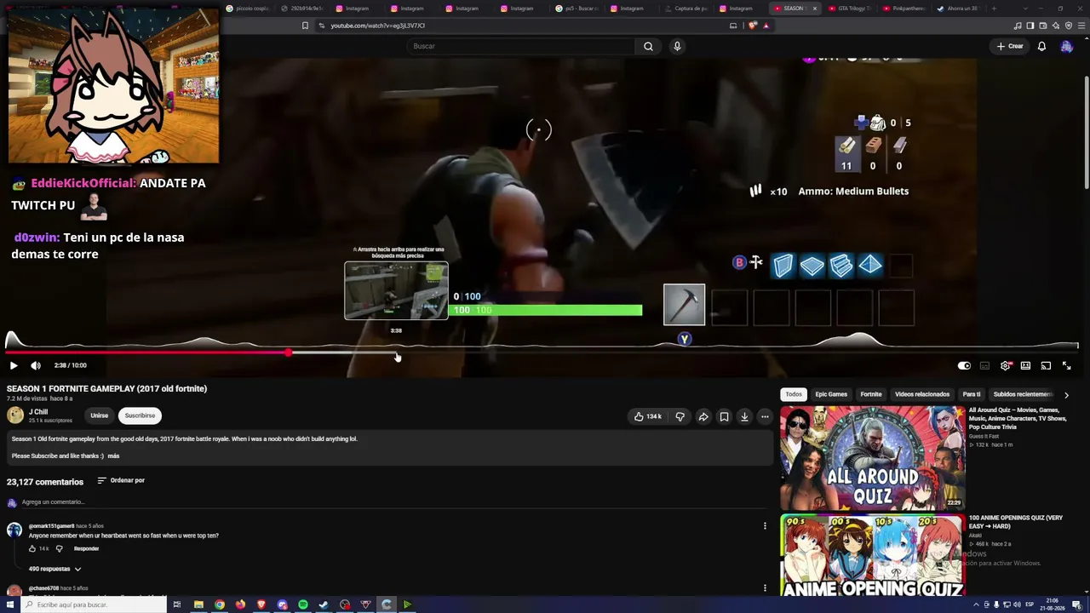Screen dimensions: 1090x613
Task: Open options menu for omark151gamer8's comment
Action: [x=765, y=526]
